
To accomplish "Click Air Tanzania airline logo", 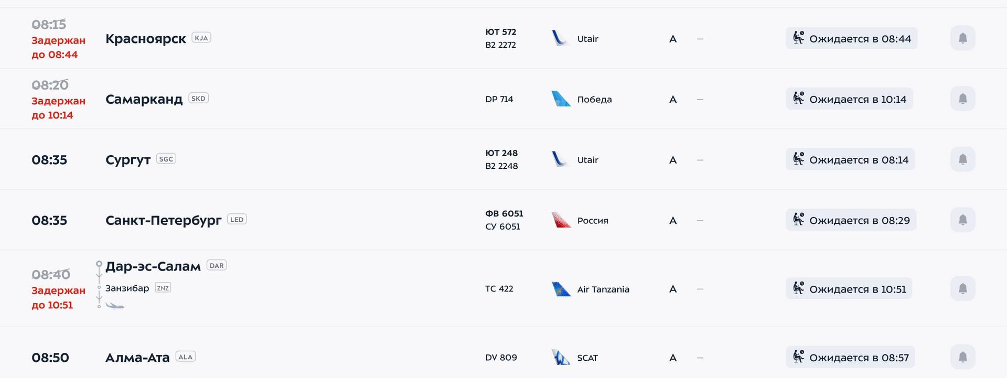I will 561,288.
